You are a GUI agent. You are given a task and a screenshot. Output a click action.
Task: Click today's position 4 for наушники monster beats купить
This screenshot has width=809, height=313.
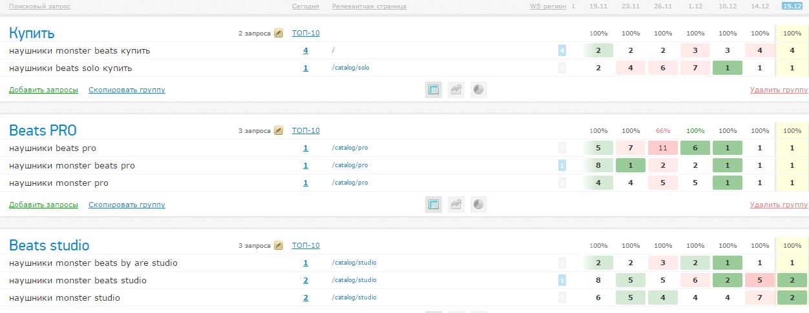coord(306,50)
